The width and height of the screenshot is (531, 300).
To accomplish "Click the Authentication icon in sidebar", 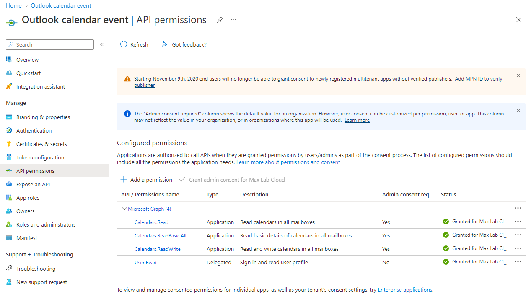I will coord(9,130).
